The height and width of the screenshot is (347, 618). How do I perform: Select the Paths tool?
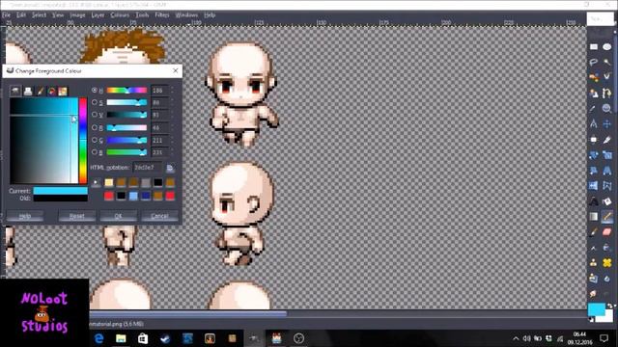pos(607,93)
